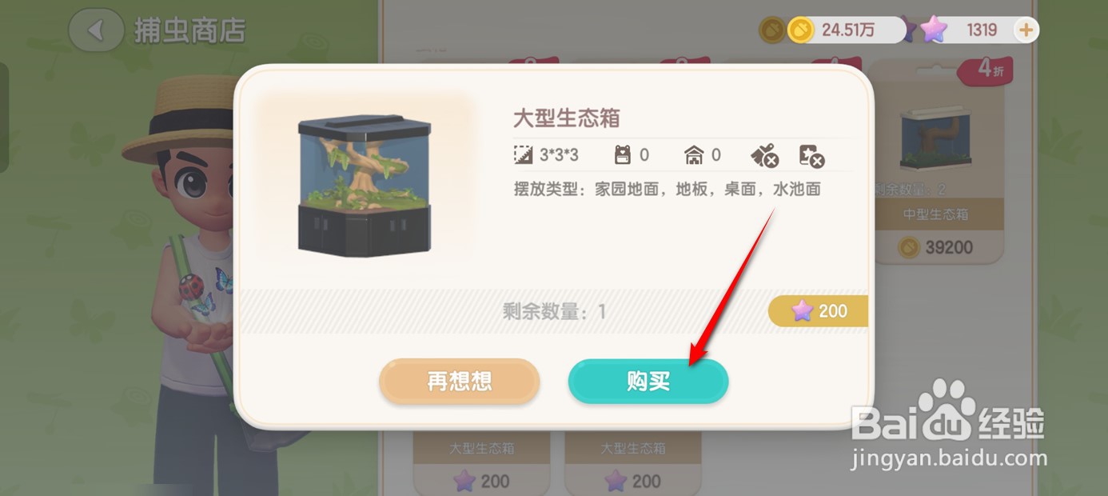Tap the backpack count icon
This screenshot has width=1108, height=496.
[622, 154]
